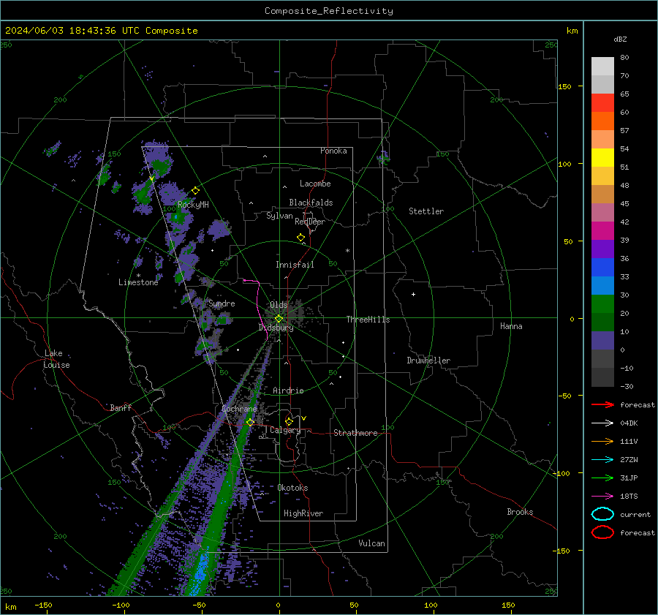Click yellow diamond marker beside RockyMH
The width and height of the screenshot is (658, 615).
[x=195, y=191]
